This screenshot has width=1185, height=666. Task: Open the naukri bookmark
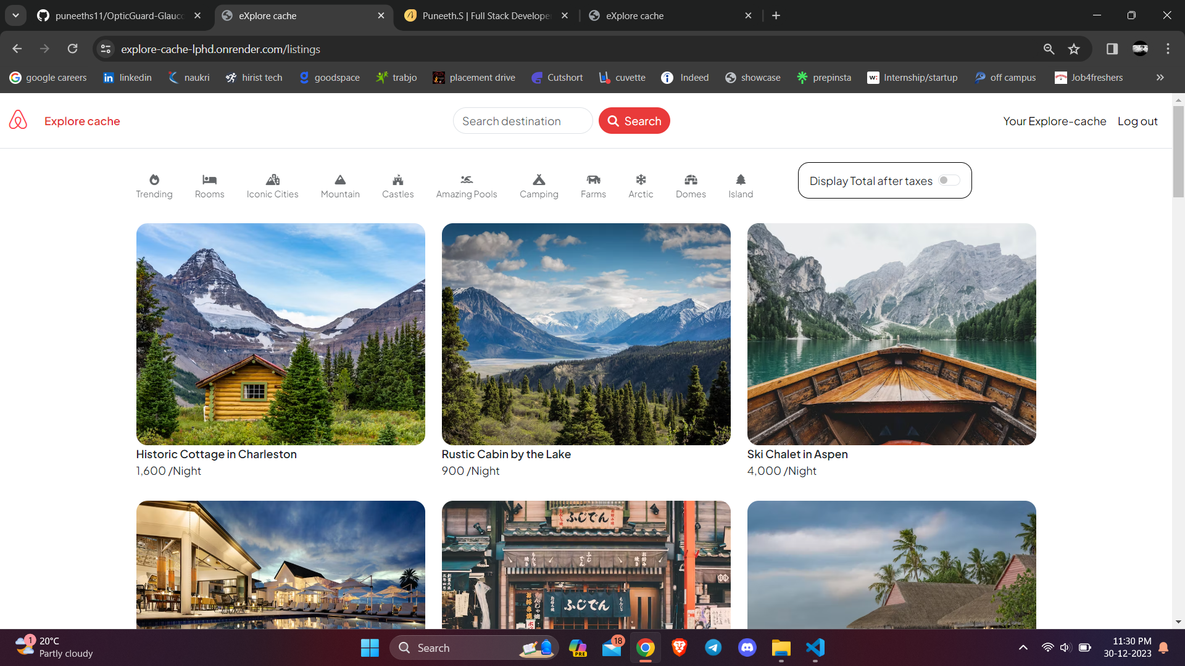189,78
